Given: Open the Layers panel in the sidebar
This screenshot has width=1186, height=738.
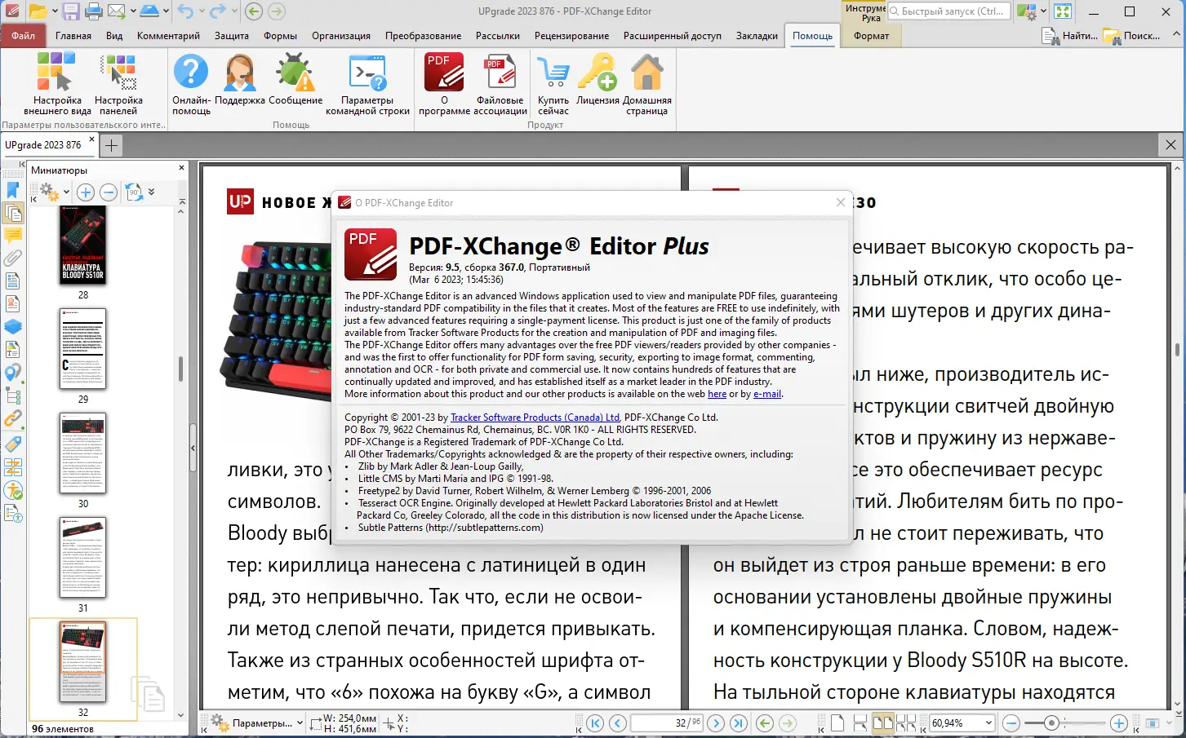Looking at the screenshot, I should [12, 325].
